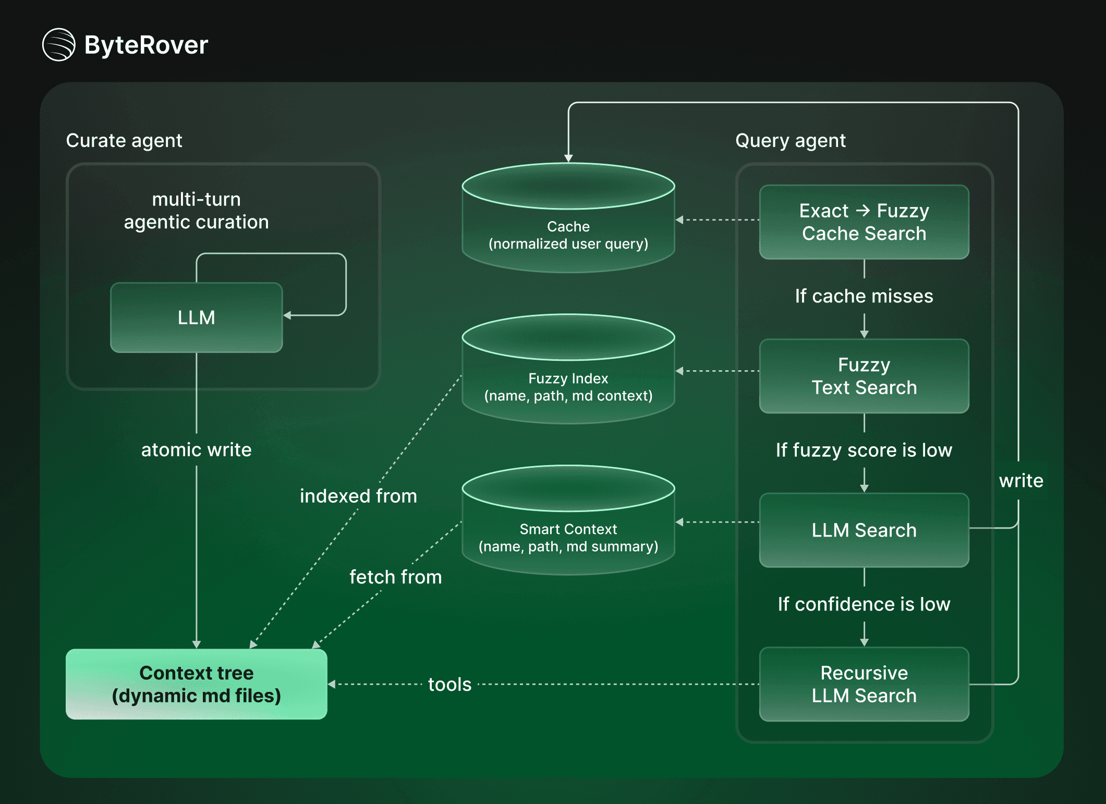This screenshot has height=804, width=1106.
Task: Click the 'If cache misses' condition text
Action: pyautogui.click(x=864, y=296)
